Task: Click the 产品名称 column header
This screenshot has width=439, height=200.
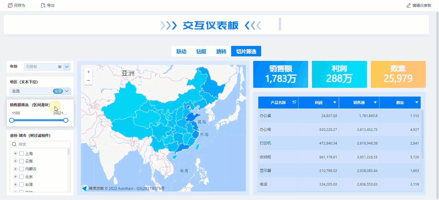Action: [278, 102]
